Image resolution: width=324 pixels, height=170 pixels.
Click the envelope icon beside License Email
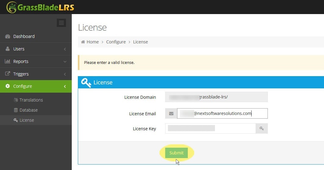tap(171, 113)
